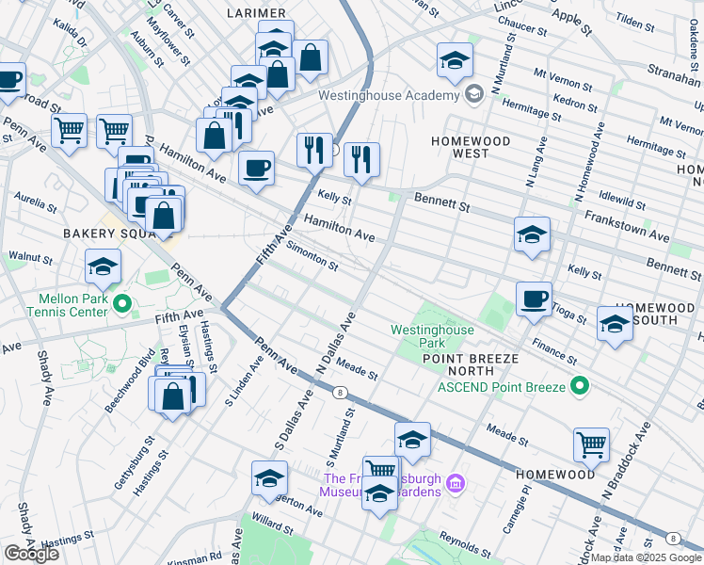
Task: Click the Westinghouse Academy school pin icon
Action: pos(474,94)
